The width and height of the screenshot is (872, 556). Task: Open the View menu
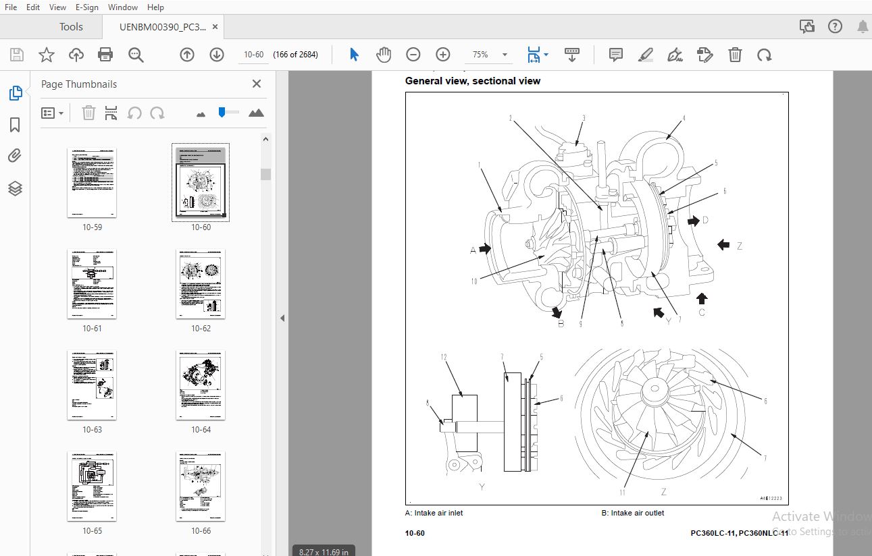[x=57, y=7]
